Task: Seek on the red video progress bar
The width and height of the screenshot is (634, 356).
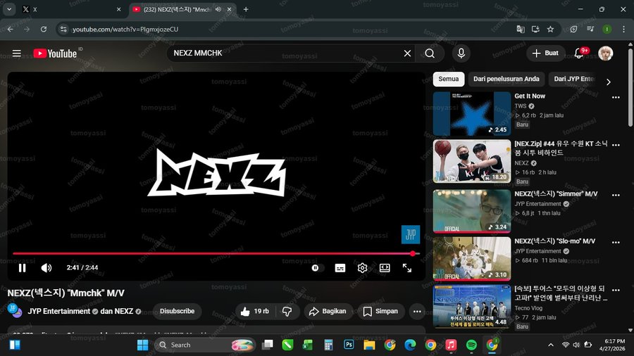Action: (x=216, y=253)
